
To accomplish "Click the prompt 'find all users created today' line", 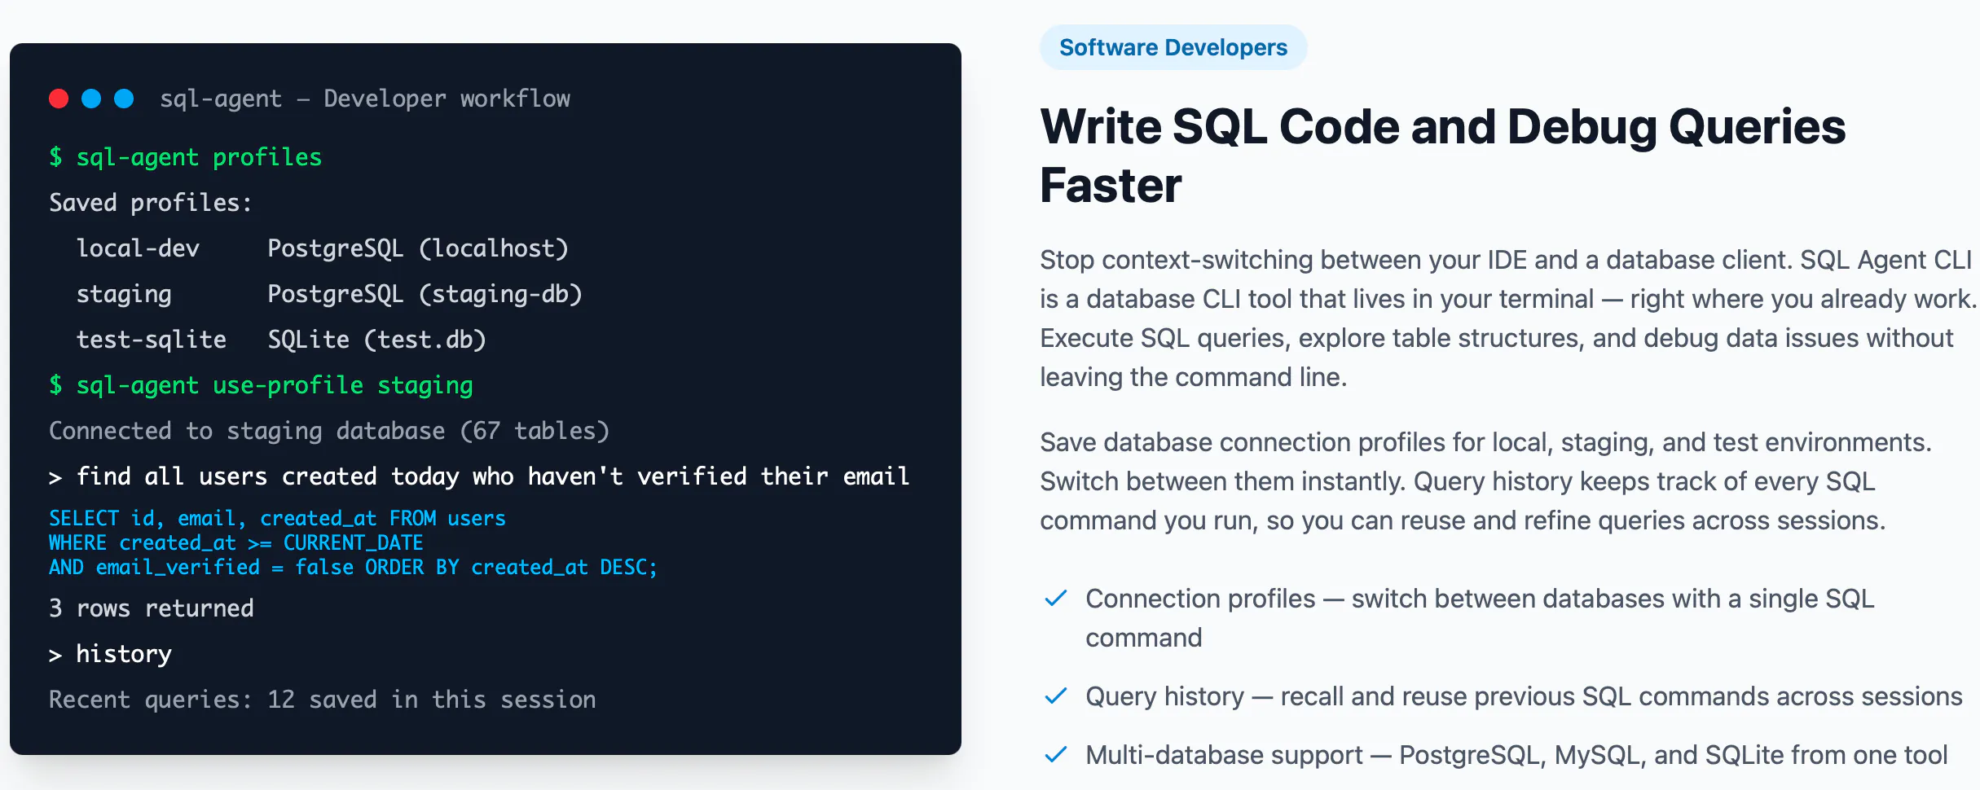I will [x=479, y=476].
